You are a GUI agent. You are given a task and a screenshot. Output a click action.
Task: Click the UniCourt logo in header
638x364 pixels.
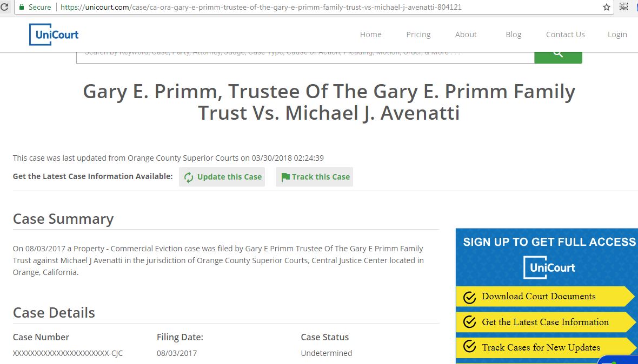coord(54,35)
